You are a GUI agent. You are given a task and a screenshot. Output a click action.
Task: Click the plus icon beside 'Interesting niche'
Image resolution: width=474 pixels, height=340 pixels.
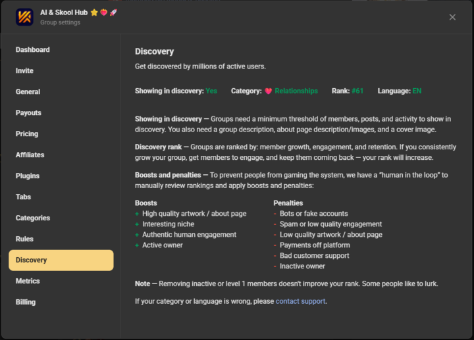(x=137, y=224)
